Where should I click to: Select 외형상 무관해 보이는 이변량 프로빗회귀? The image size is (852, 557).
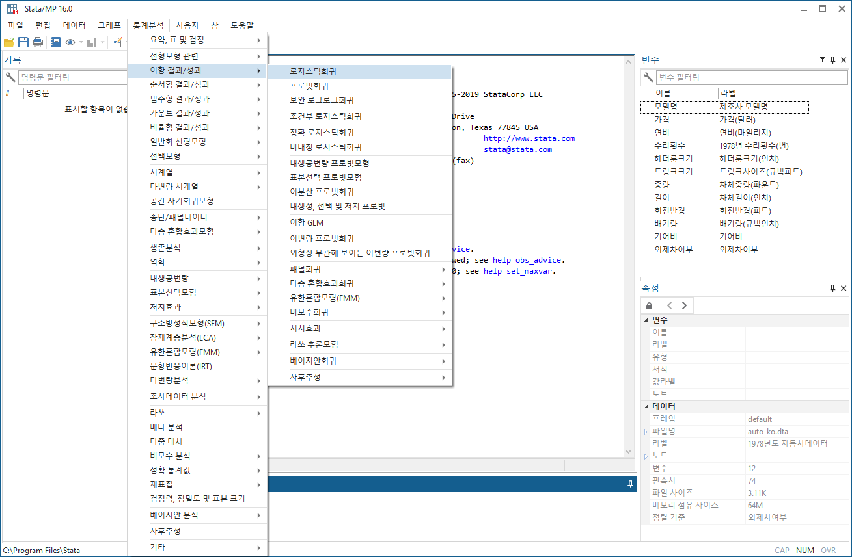pyautogui.click(x=360, y=253)
